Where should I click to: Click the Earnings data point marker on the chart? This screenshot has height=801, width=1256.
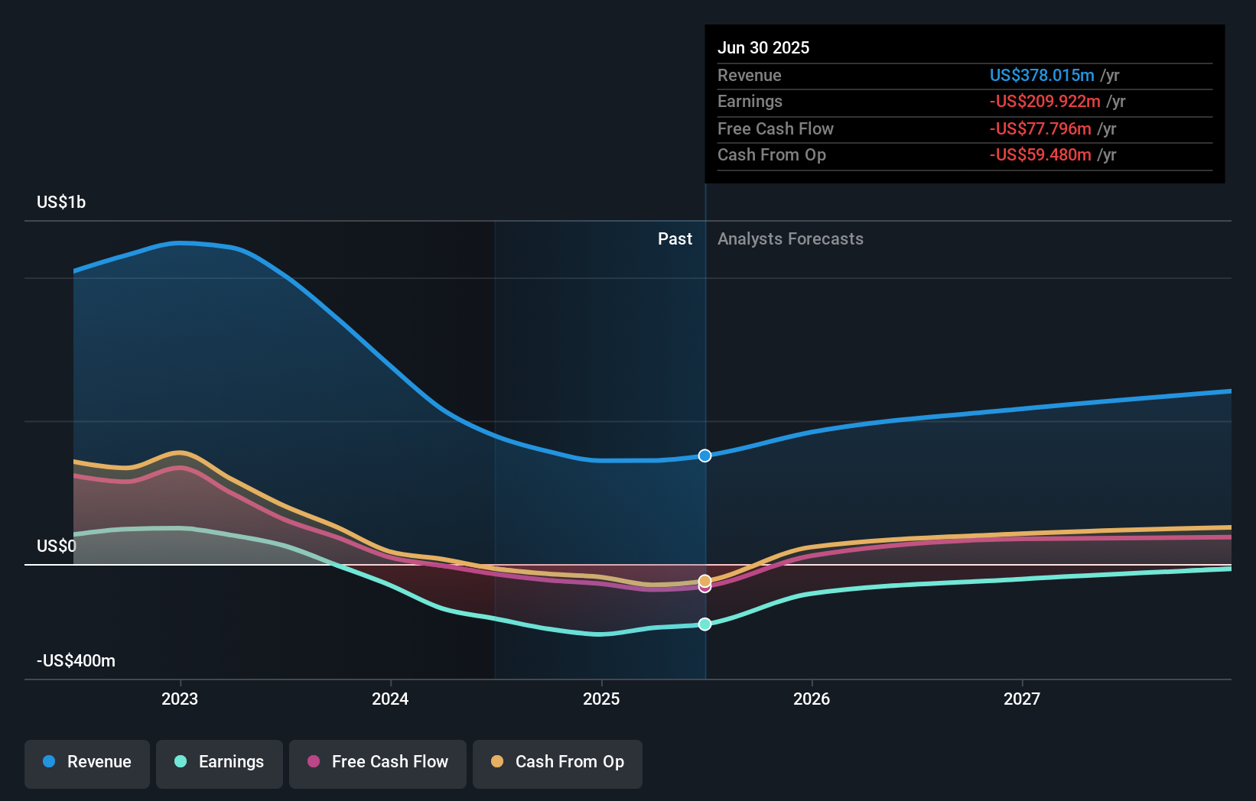click(x=704, y=624)
